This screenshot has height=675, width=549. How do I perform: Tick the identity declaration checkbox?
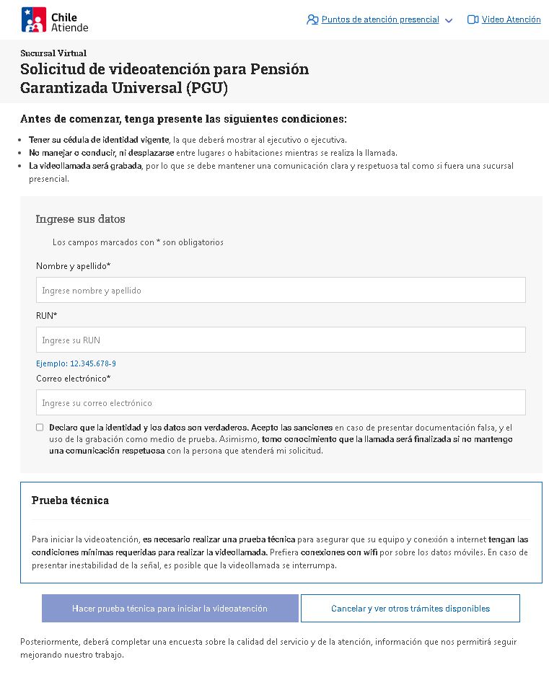[40, 427]
